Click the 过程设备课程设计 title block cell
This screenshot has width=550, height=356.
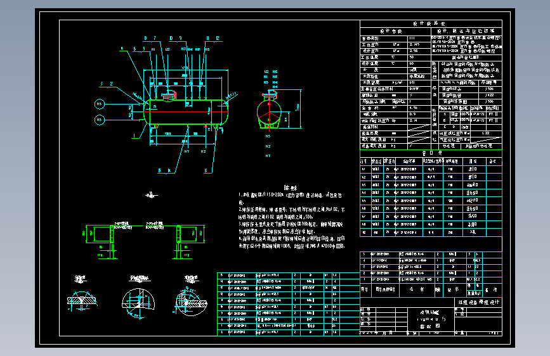[479, 302]
